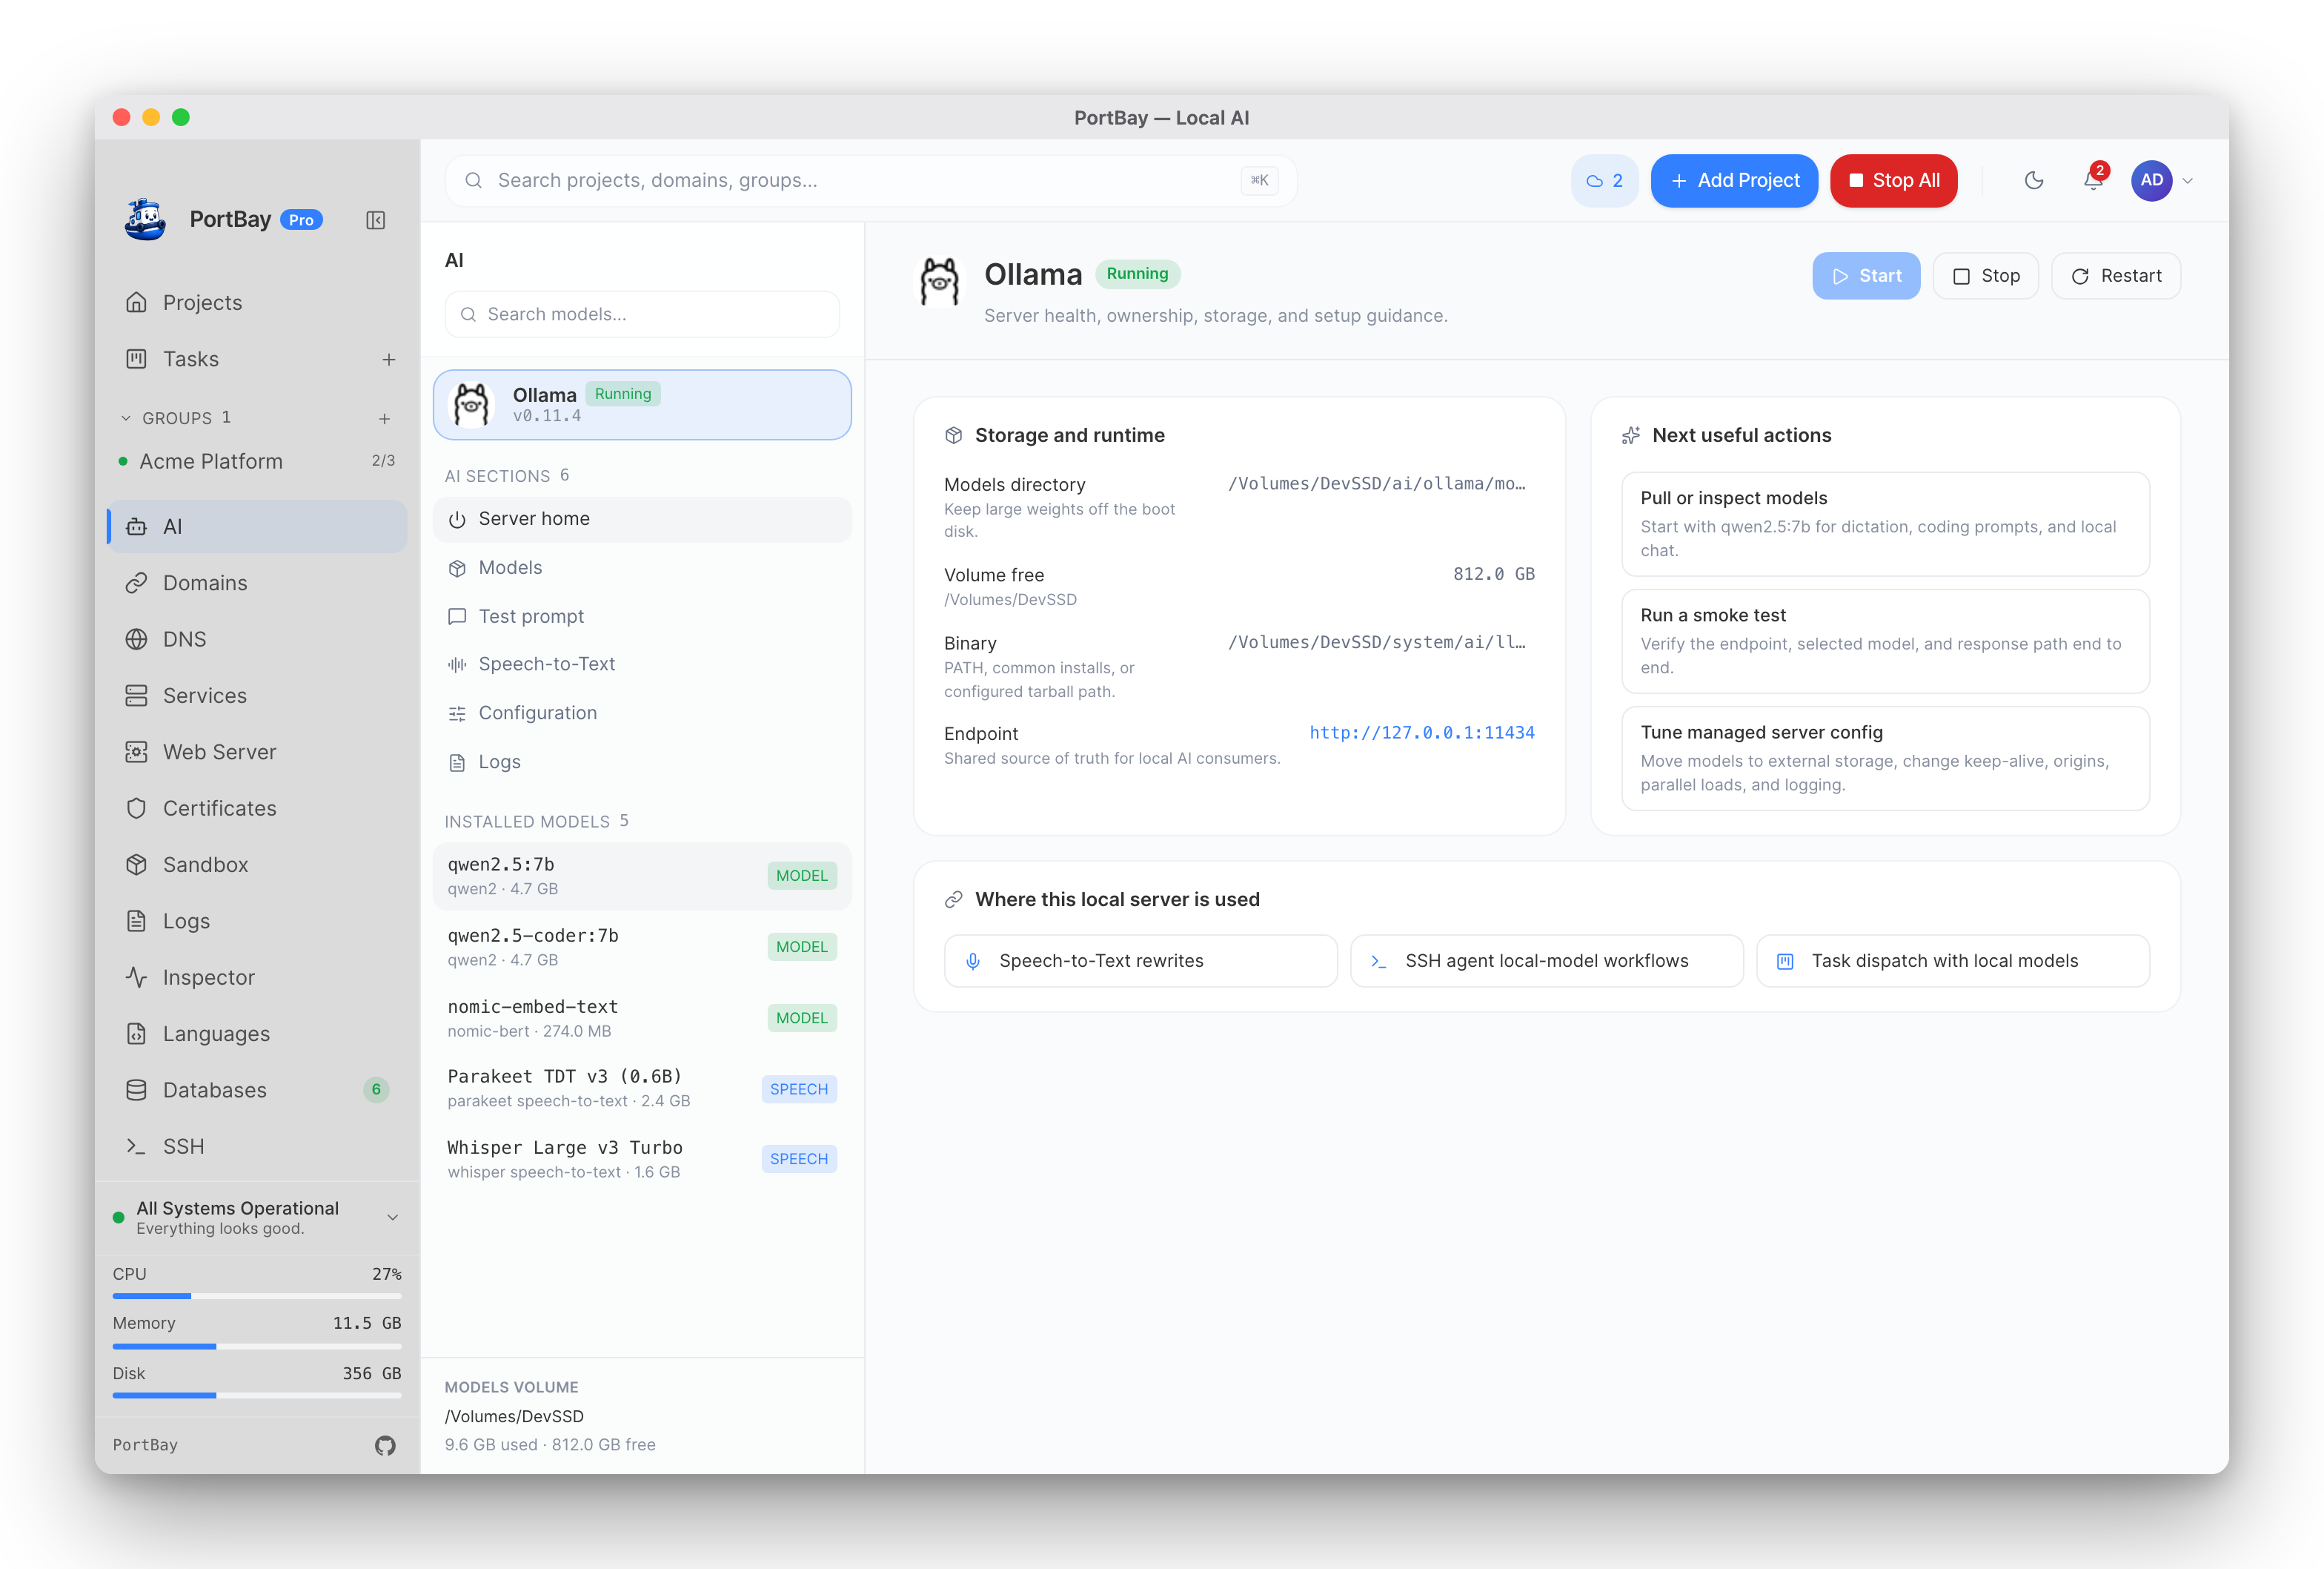Click the Start server button

pyautogui.click(x=1866, y=275)
